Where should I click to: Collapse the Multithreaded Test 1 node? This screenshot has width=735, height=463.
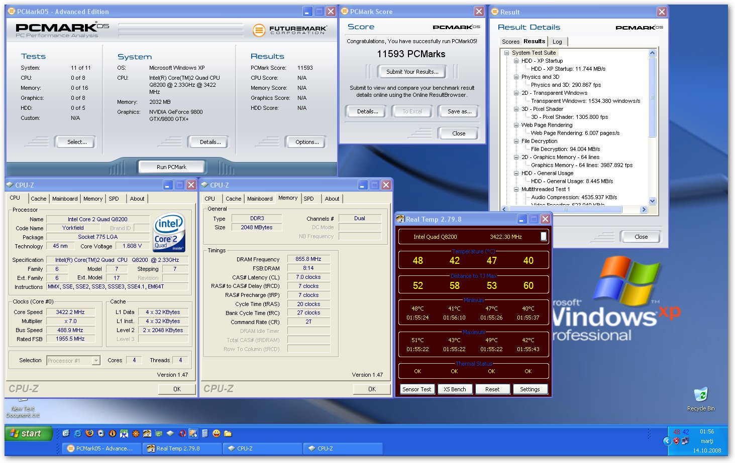click(x=516, y=189)
